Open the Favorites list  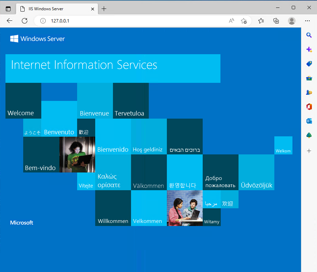tap(261, 21)
